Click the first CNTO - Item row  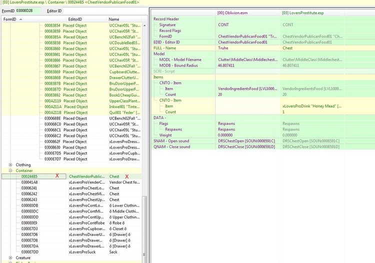pyautogui.click(x=263, y=82)
